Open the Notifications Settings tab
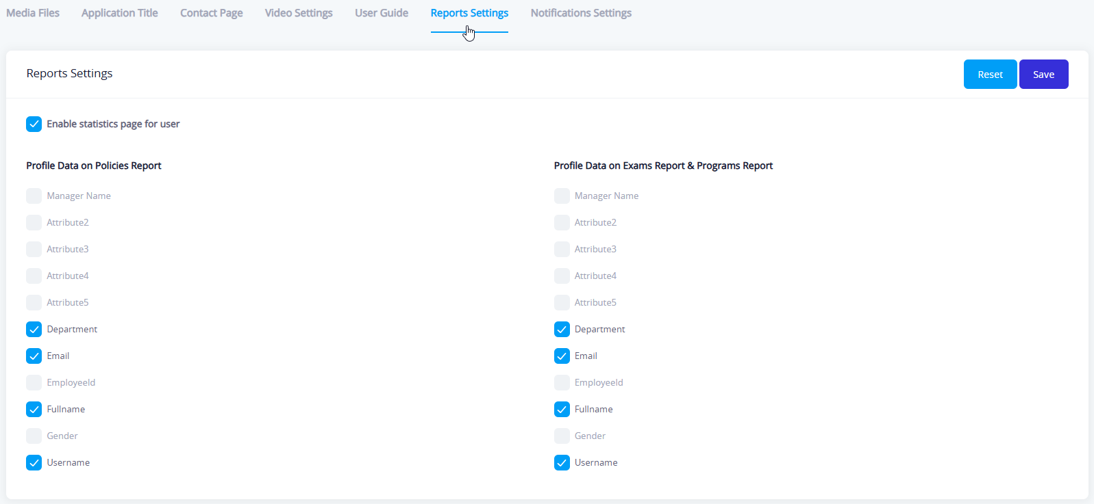Image resolution: width=1094 pixels, height=504 pixels. pos(581,13)
